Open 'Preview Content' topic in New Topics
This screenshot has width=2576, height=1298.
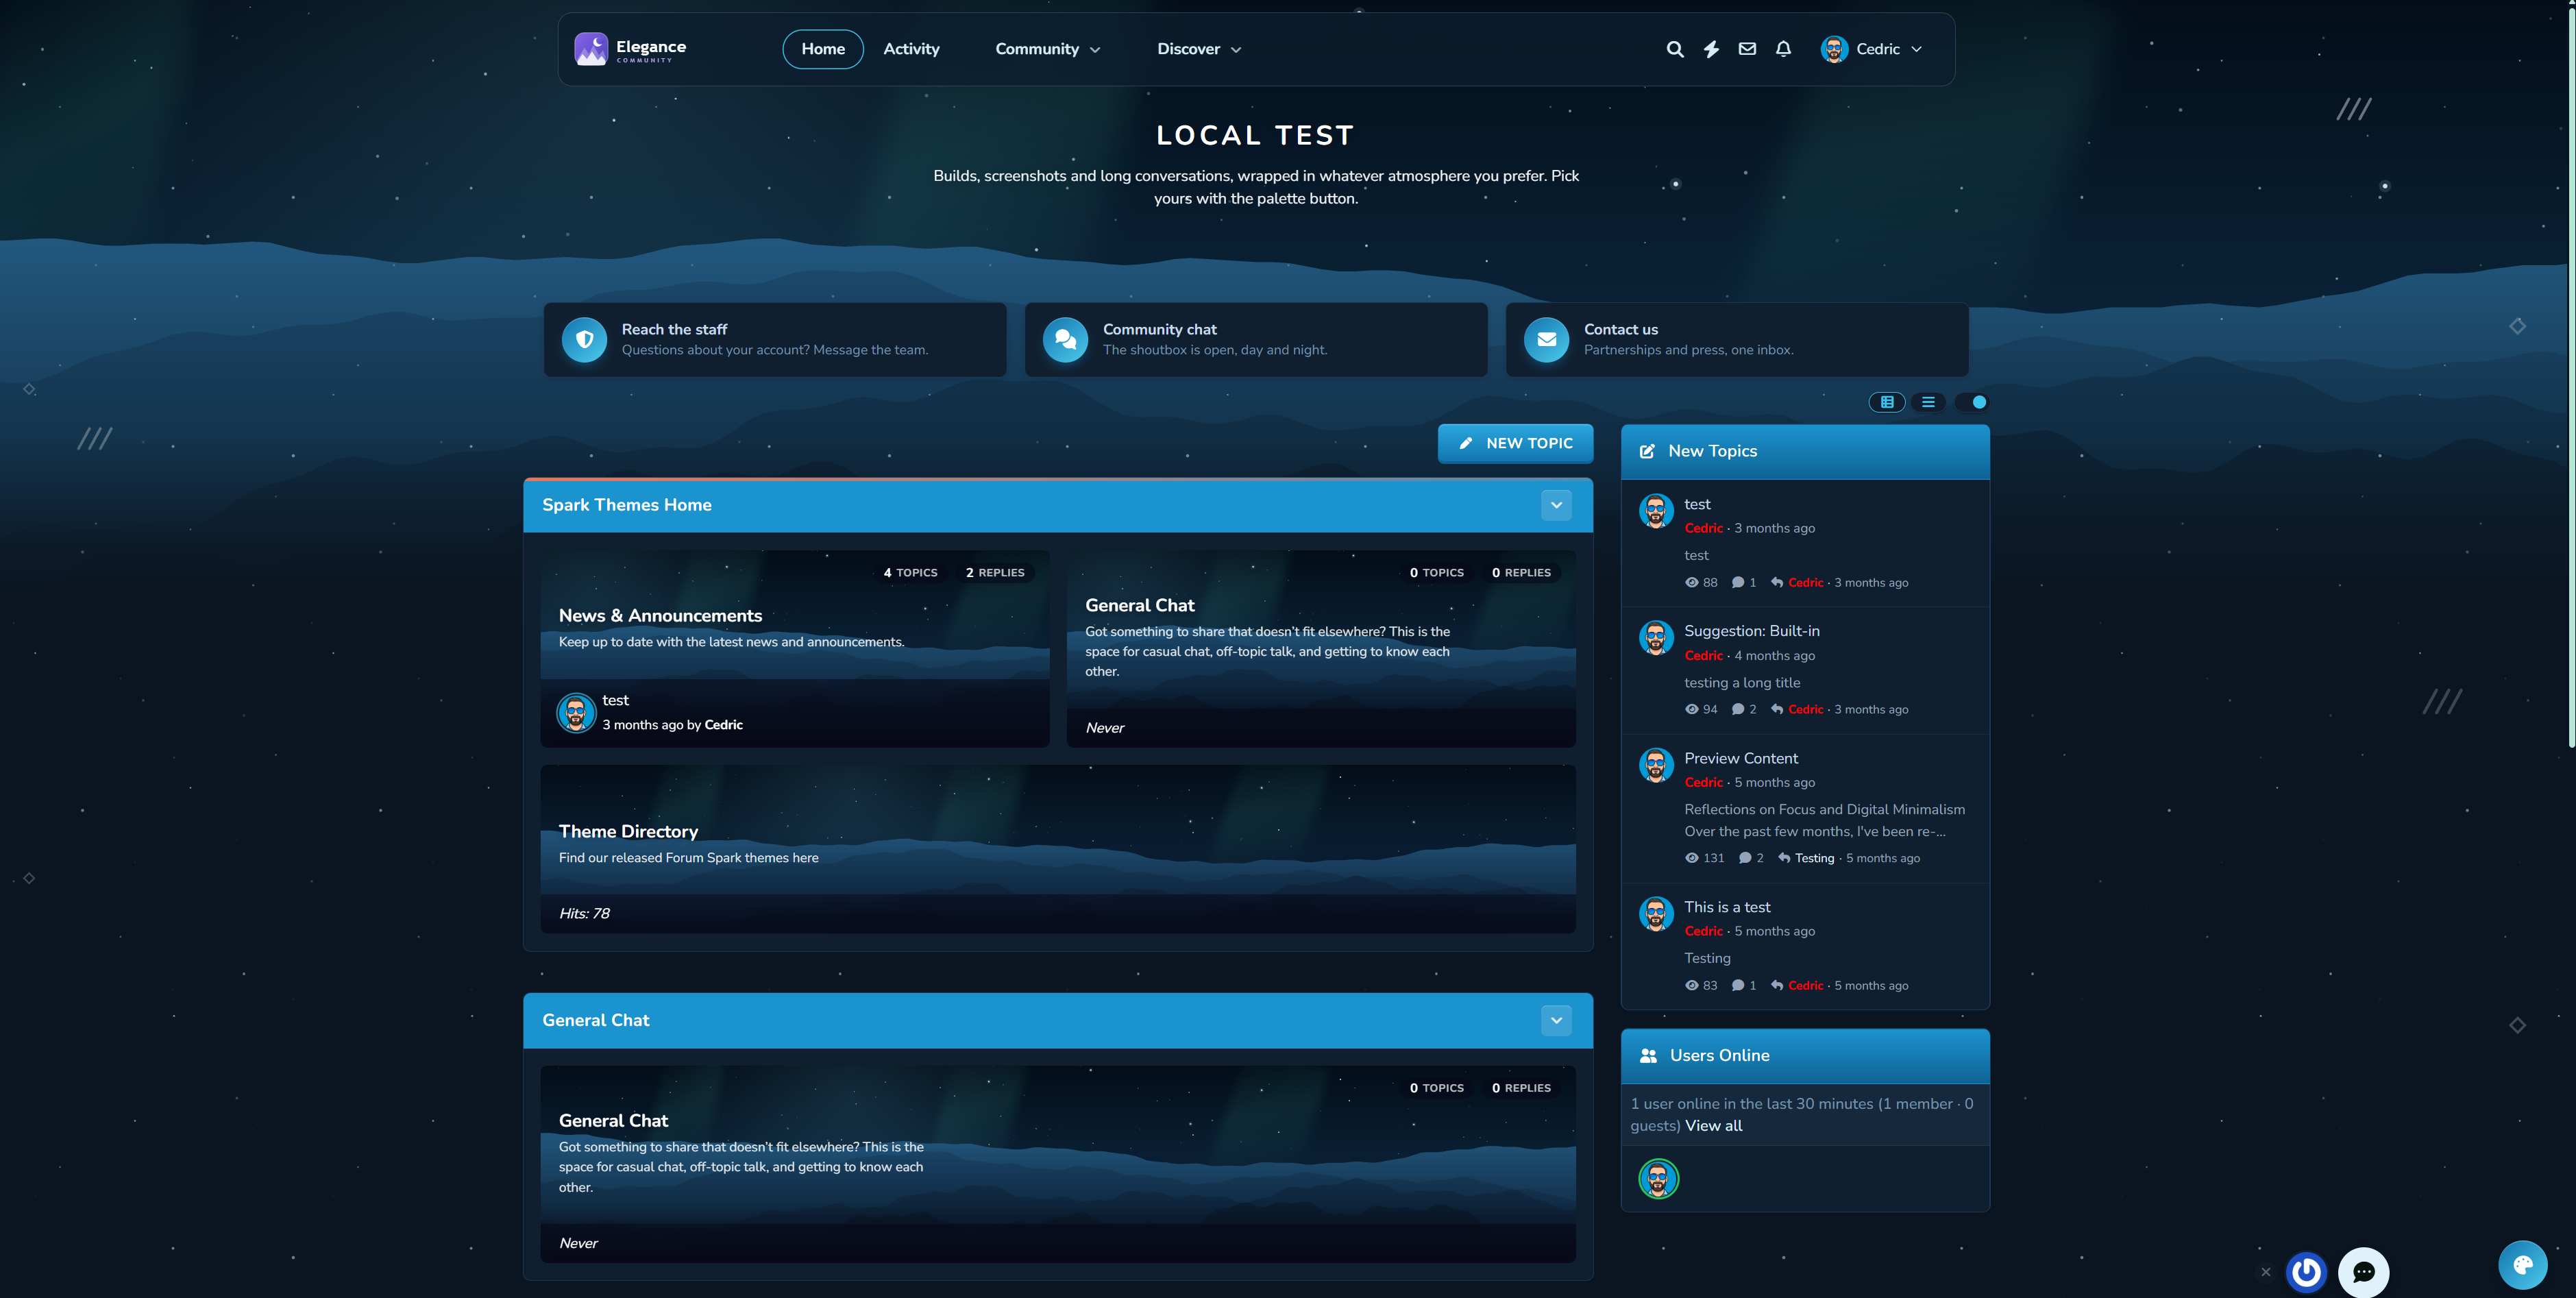pos(1740,758)
